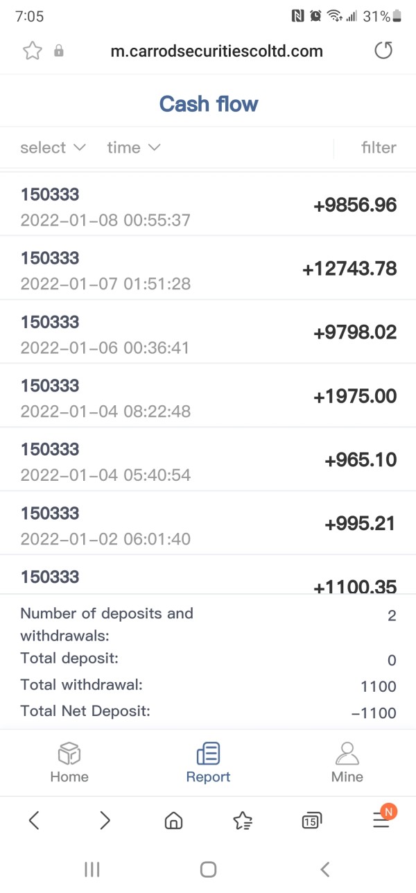Open the Mine profile tab
This screenshot has width=416, height=893.
click(x=347, y=761)
